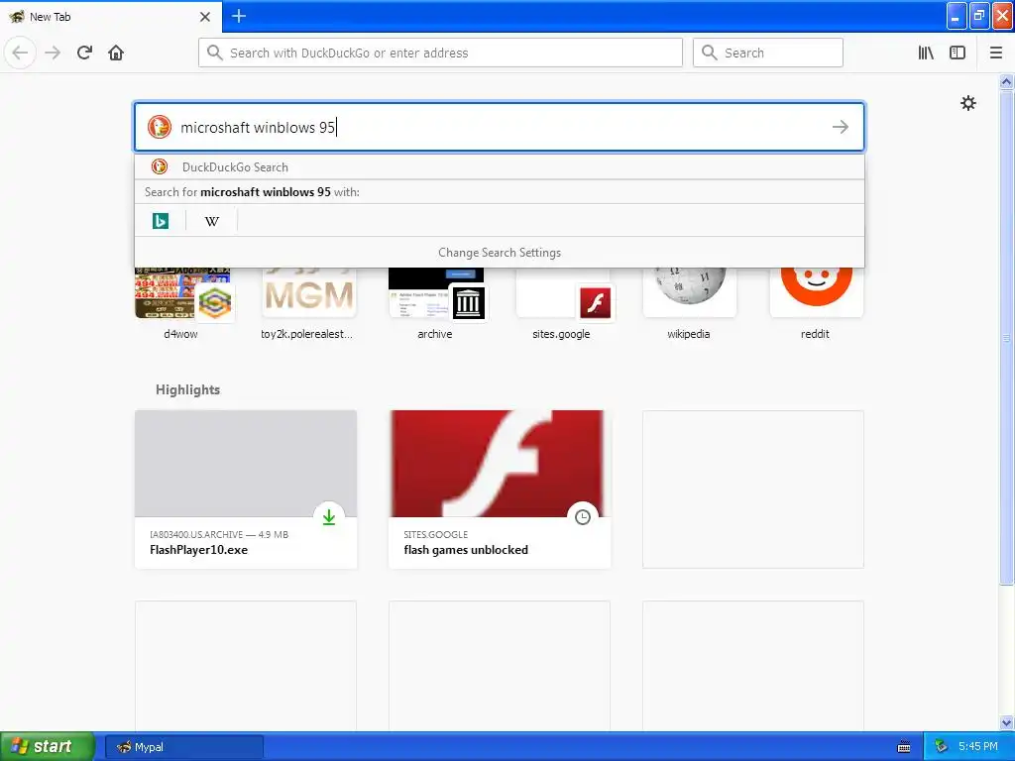Open the archive top site tile
Screen dimensions: 1015x761
tap(436, 303)
